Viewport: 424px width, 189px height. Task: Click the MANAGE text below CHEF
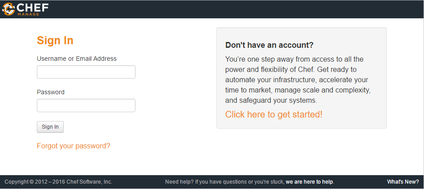(x=28, y=14)
